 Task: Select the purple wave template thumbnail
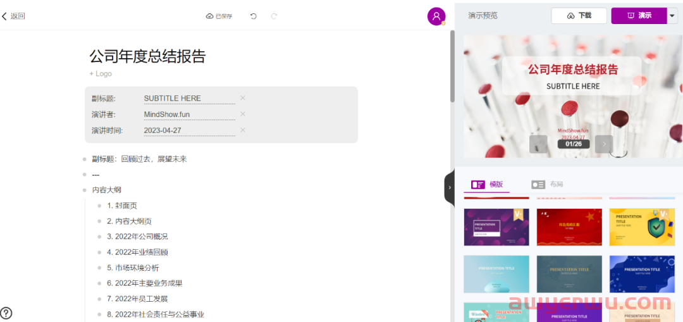tap(496, 227)
